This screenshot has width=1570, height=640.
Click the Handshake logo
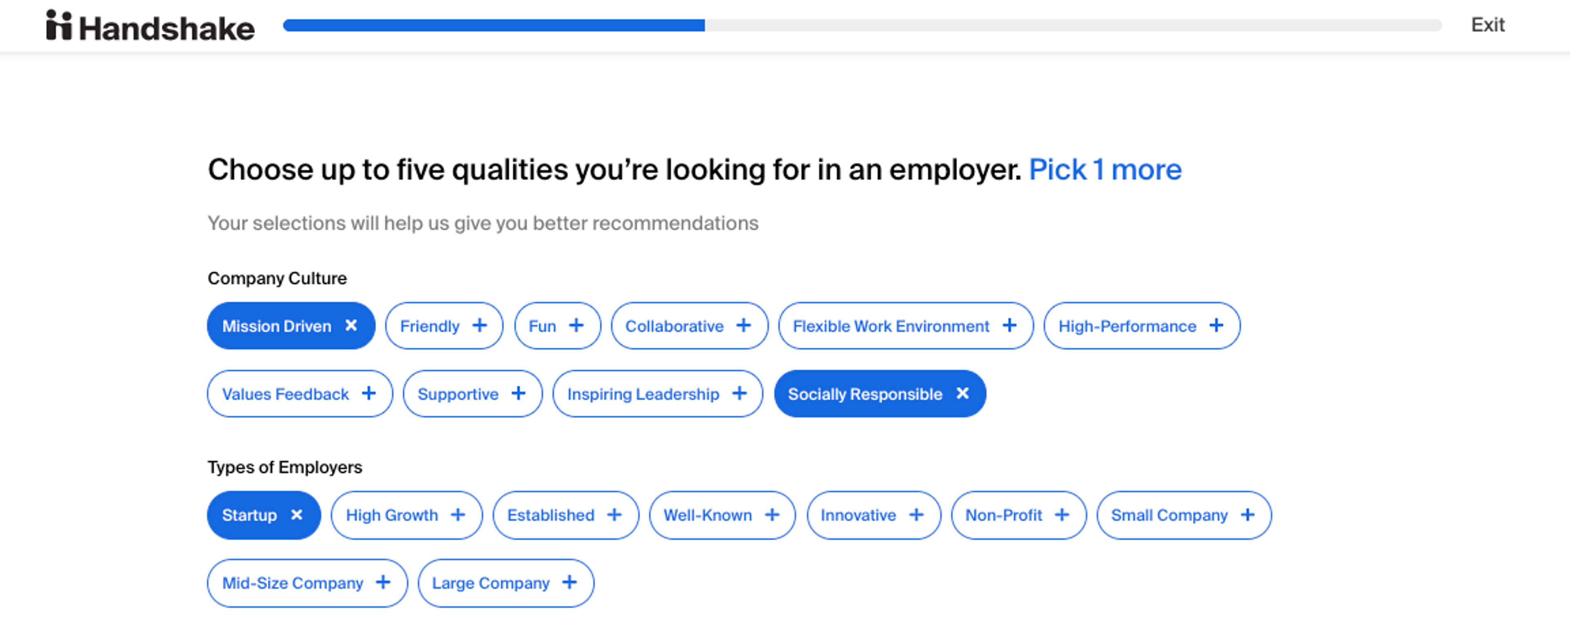(150, 26)
